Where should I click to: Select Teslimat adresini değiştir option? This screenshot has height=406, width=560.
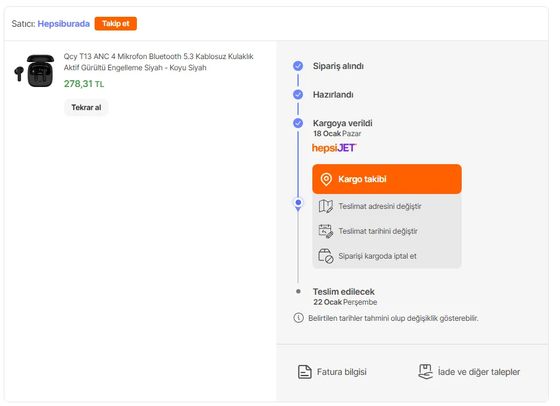[x=380, y=206]
